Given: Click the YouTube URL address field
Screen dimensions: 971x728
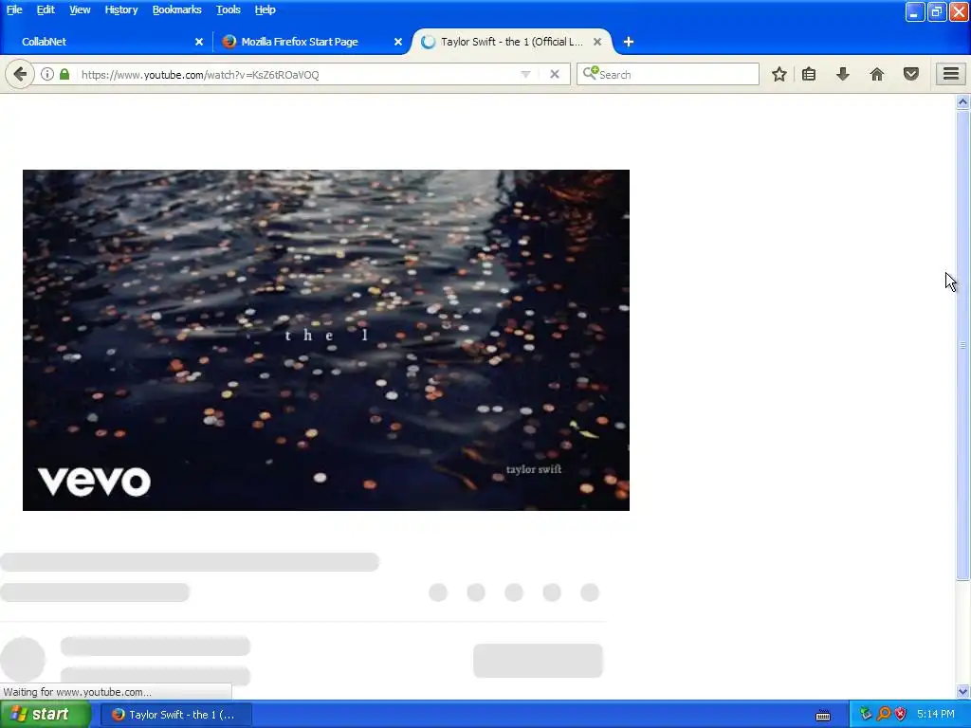Looking at the screenshot, I should 297,74.
